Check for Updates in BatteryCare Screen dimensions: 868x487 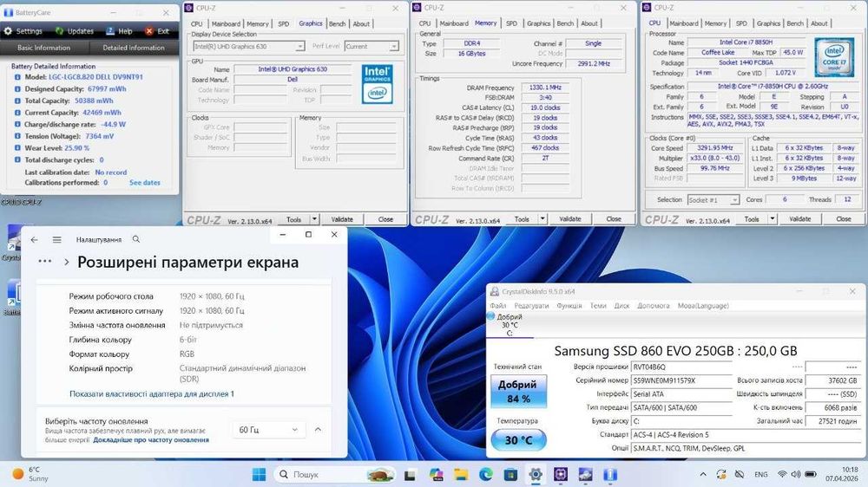tap(74, 31)
